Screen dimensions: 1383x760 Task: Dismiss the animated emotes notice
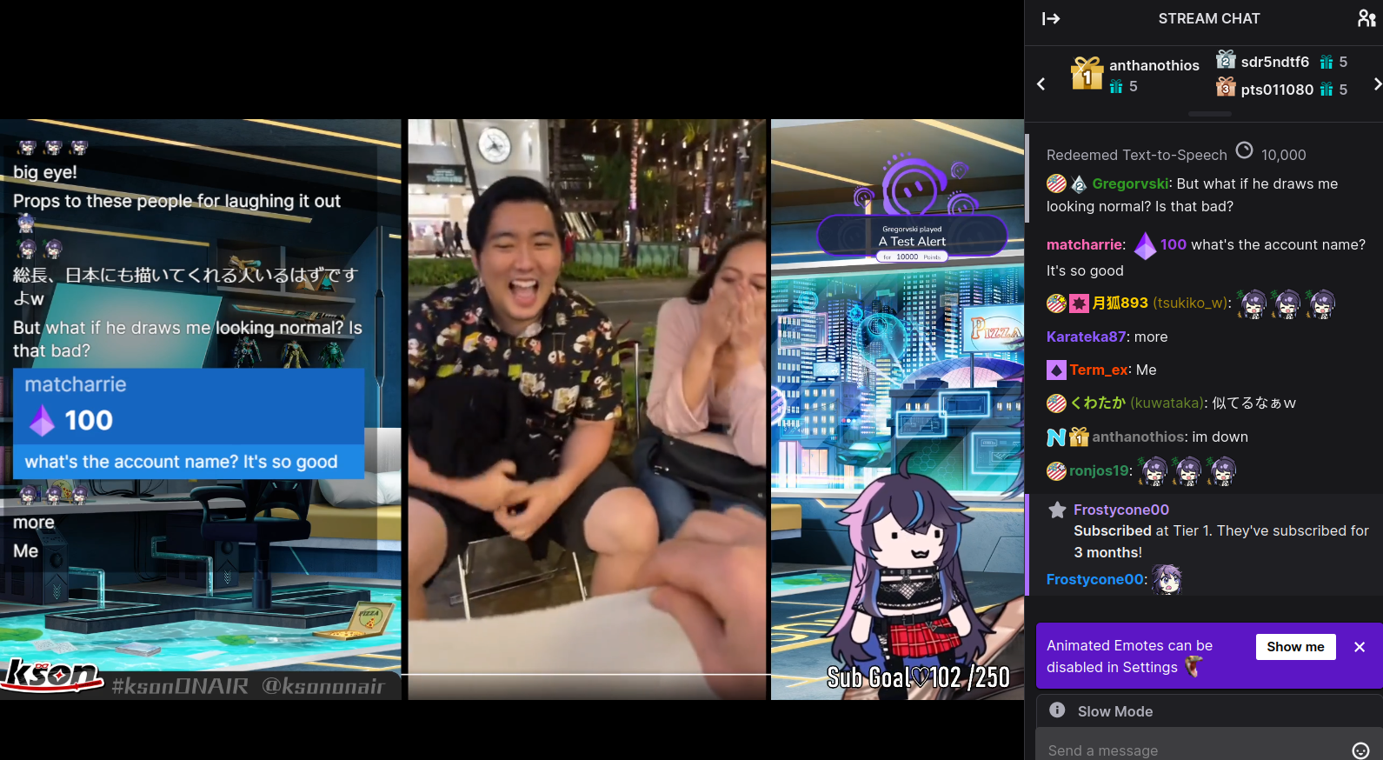(x=1360, y=647)
